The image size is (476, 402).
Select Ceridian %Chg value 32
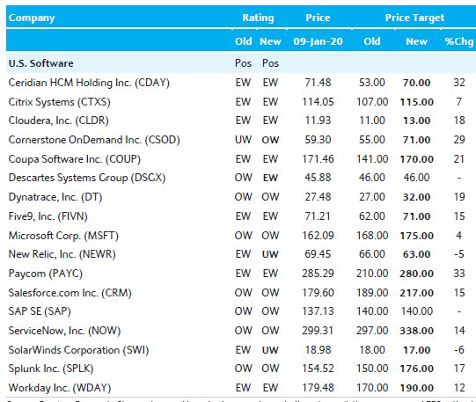pyautogui.click(x=459, y=83)
